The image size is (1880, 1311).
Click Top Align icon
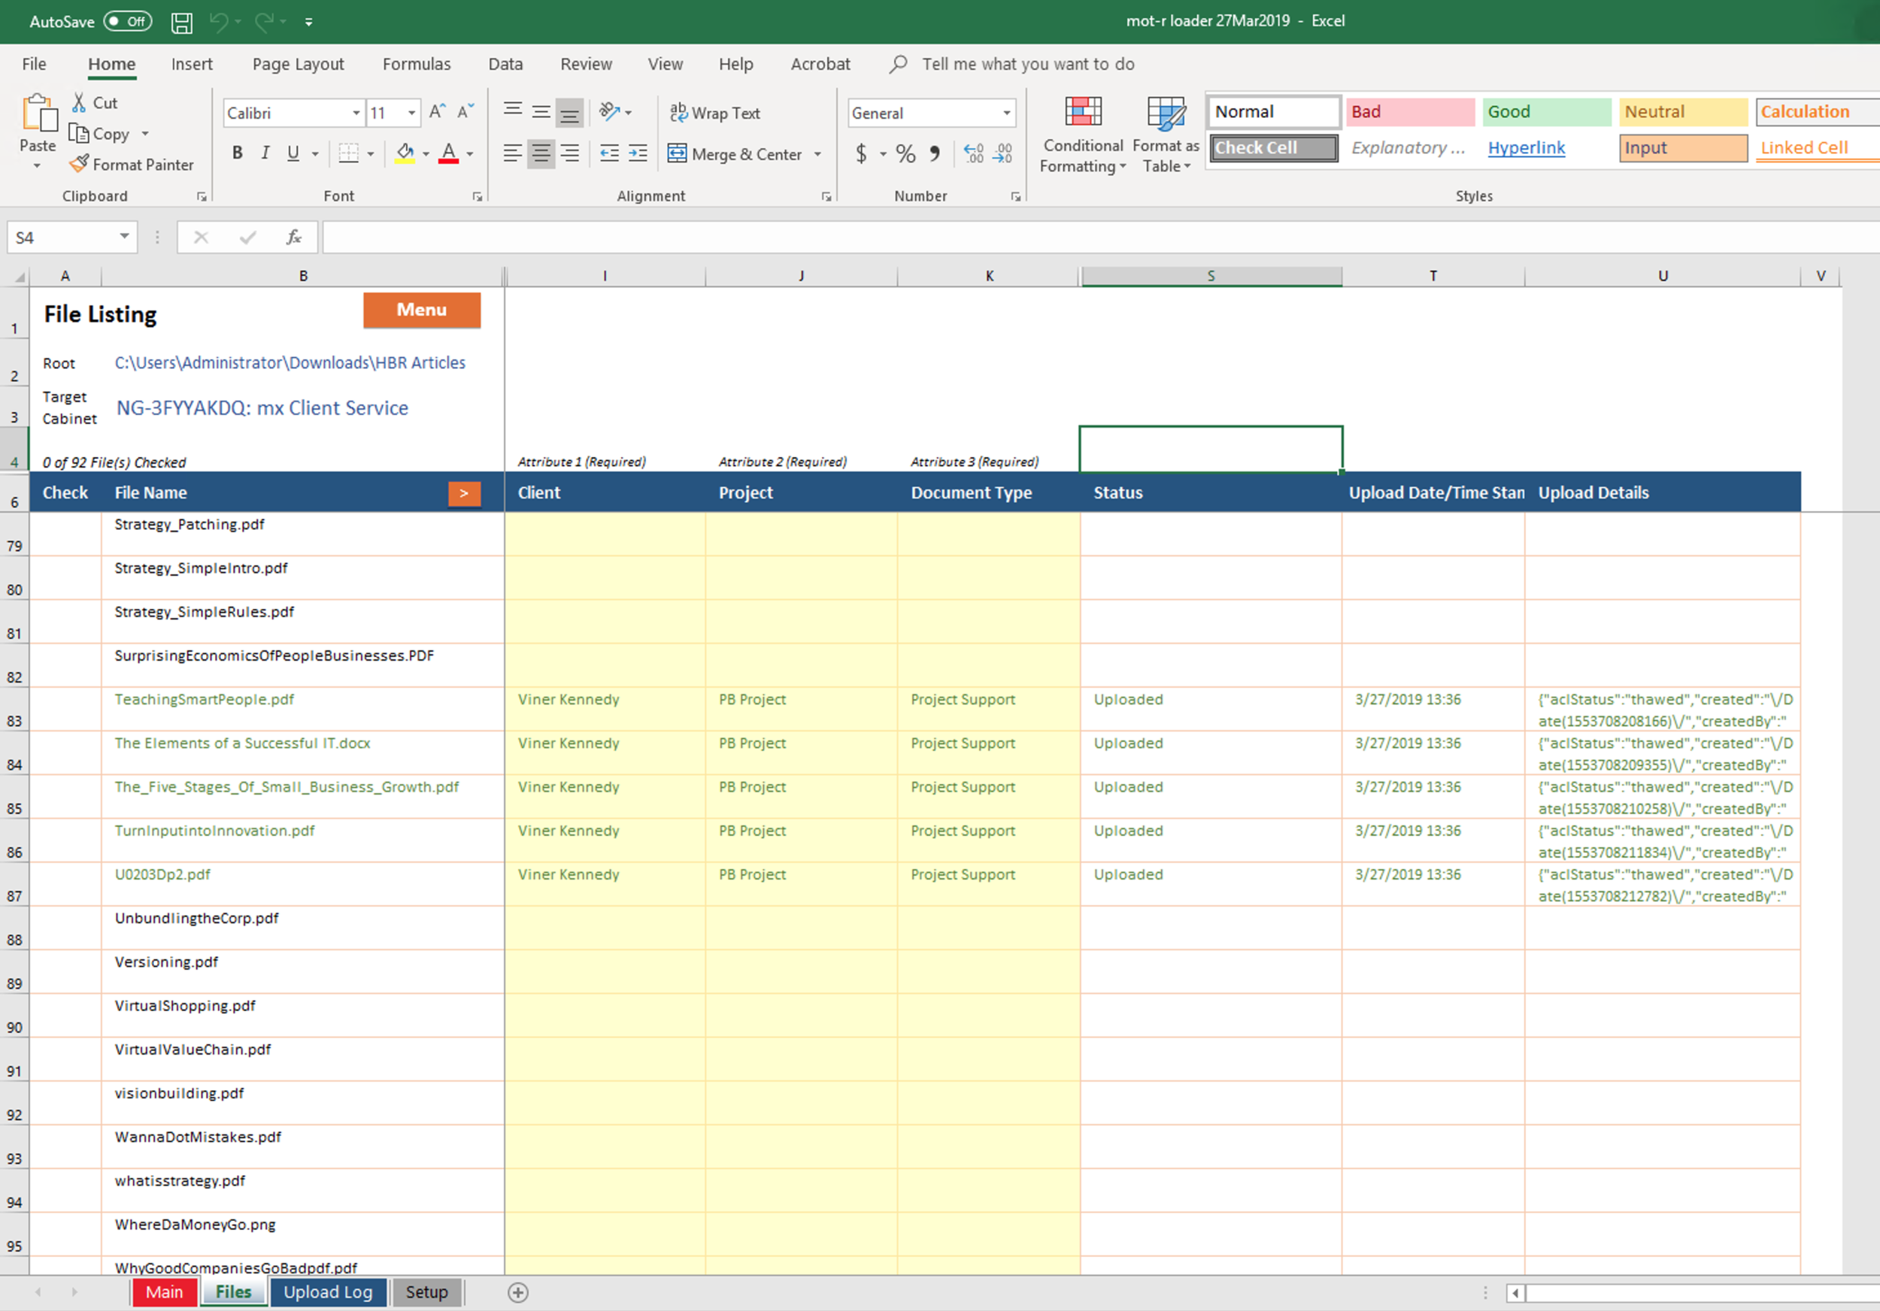click(513, 112)
